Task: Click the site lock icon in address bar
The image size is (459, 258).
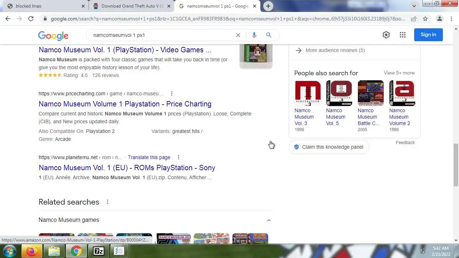Action: 45,19
